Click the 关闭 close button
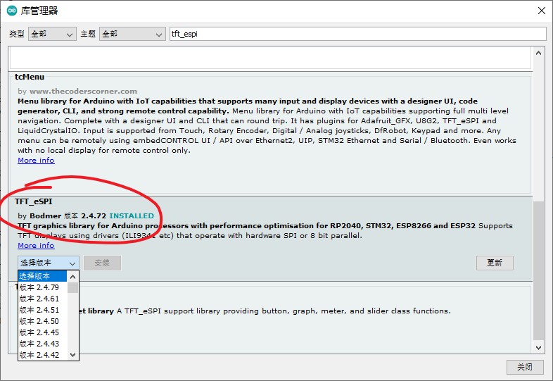553x381 pixels. point(525,367)
